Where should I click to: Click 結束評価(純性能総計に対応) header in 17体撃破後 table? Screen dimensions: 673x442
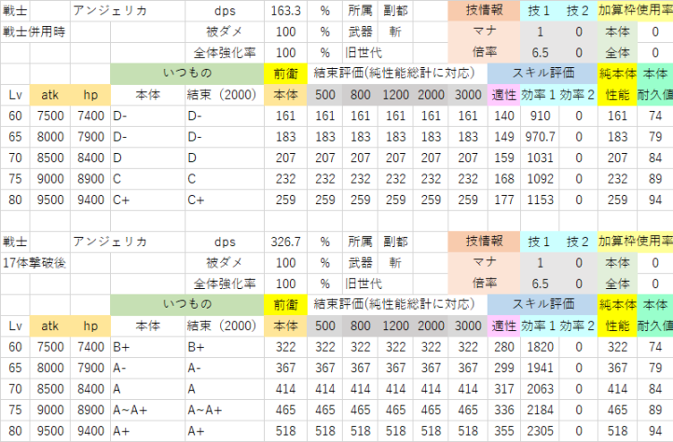[x=397, y=305]
